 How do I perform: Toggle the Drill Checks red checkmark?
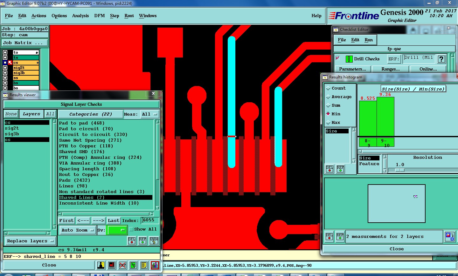[338, 58]
